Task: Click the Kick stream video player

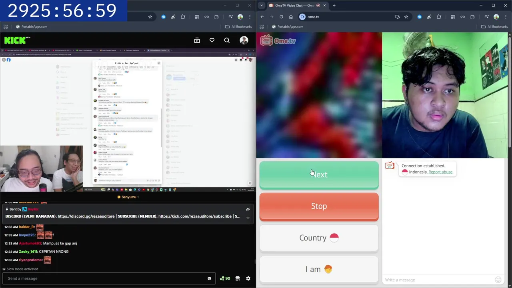Action: coord(128,120)
